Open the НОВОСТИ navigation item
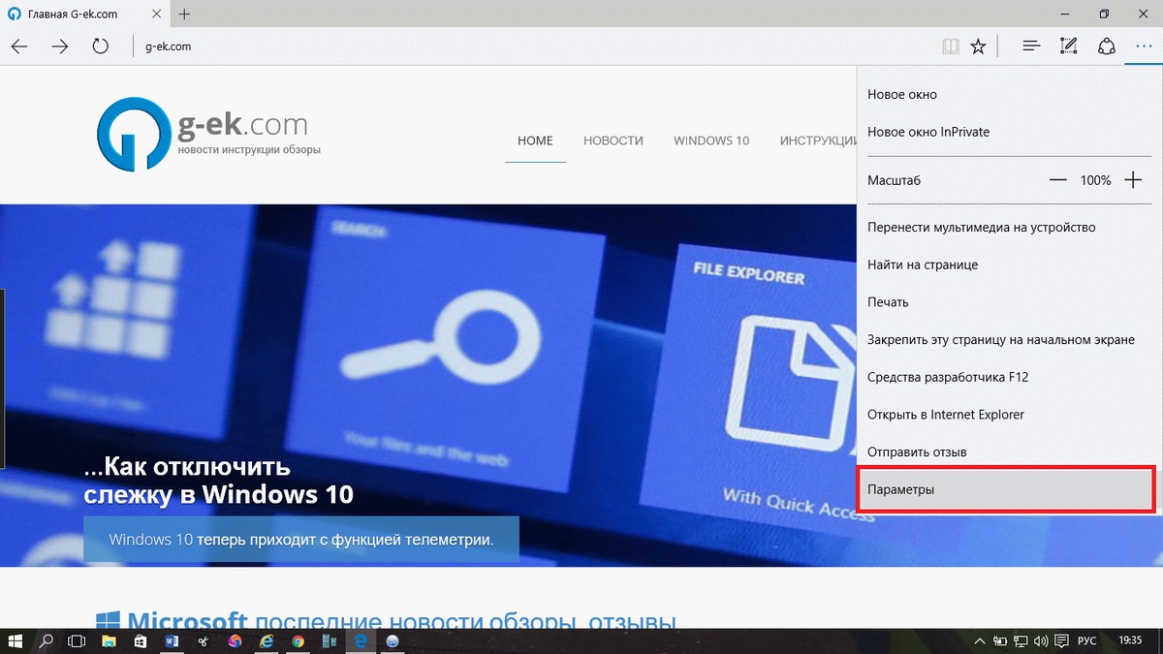The image size is (1163, 654). pyautogui.click(x=613, y=140)
